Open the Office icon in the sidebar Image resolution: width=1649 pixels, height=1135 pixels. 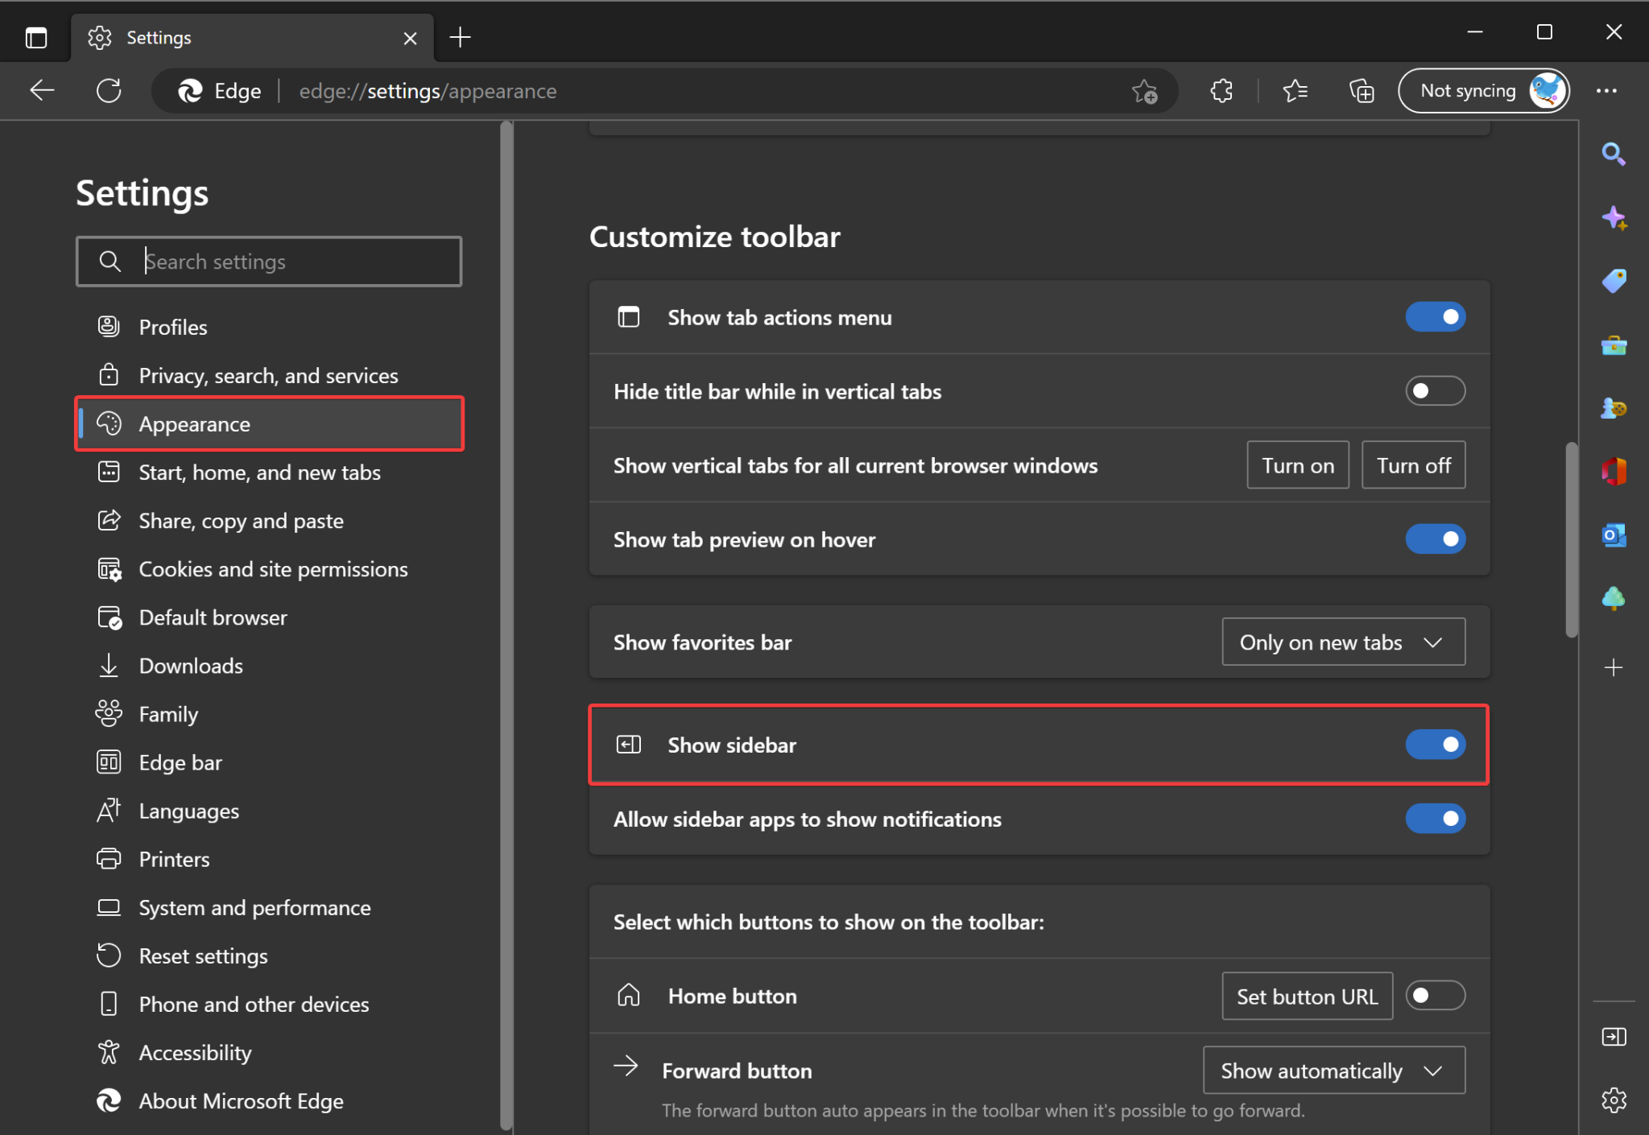click(x=1615, y=472)
